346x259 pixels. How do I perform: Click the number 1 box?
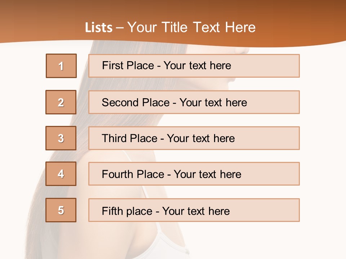tap(61, 66)
